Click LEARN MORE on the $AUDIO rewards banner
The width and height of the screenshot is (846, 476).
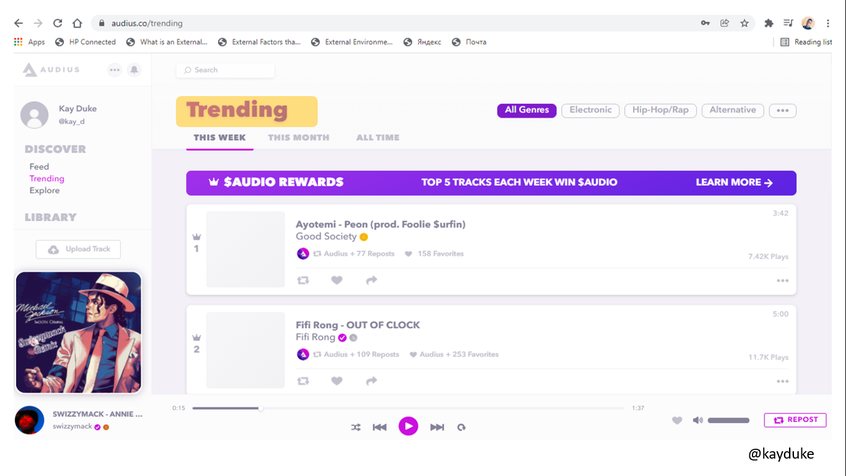click(734, 183)
